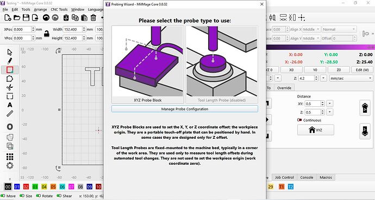
Task: Open the Circular Array tool
Action: (10, 165)
